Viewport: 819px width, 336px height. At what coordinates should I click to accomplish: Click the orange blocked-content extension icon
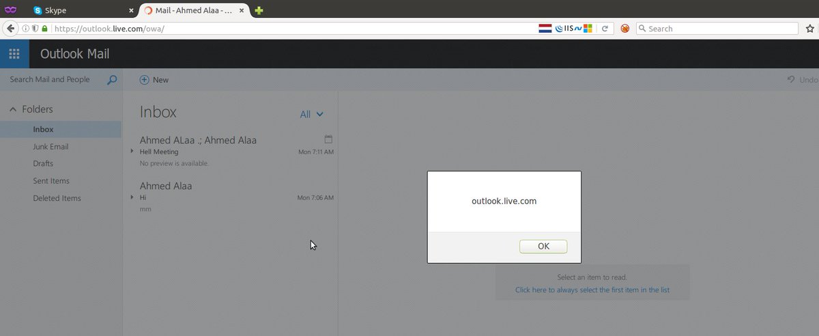pos(624,29)
